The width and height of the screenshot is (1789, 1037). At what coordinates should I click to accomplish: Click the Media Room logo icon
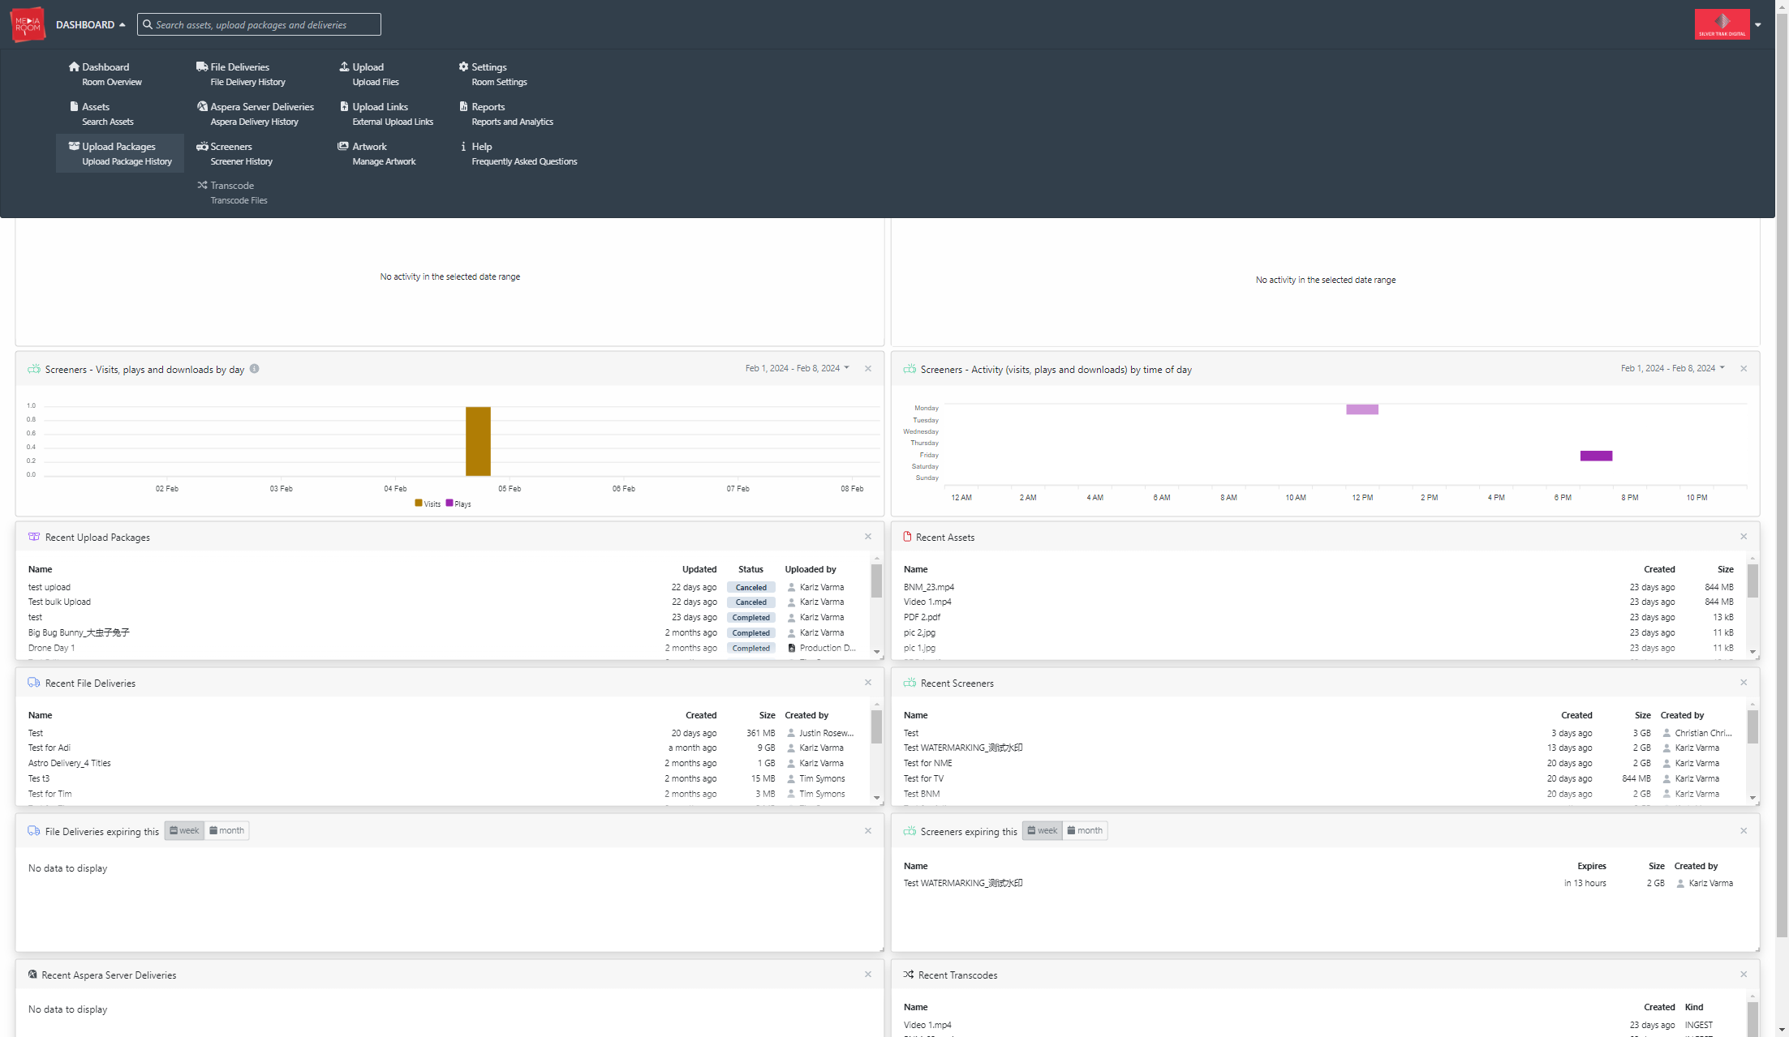point(28,24)
